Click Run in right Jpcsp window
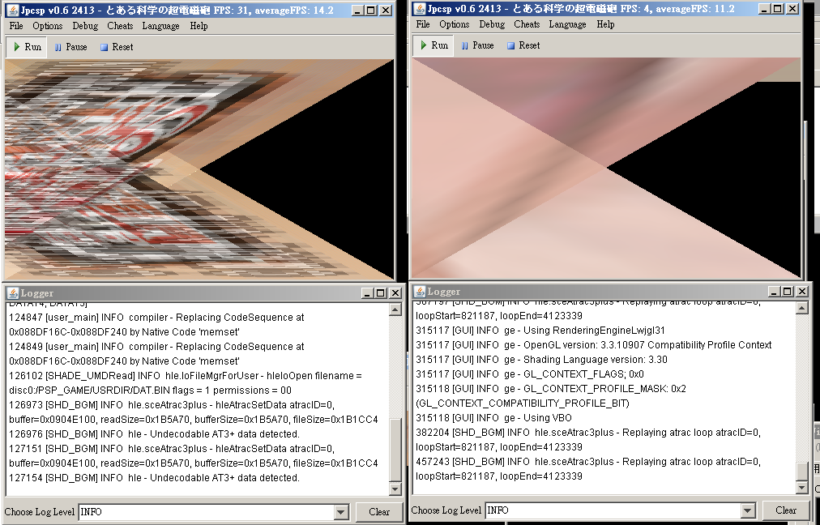The image size is (820, 525). click(434, 45)
